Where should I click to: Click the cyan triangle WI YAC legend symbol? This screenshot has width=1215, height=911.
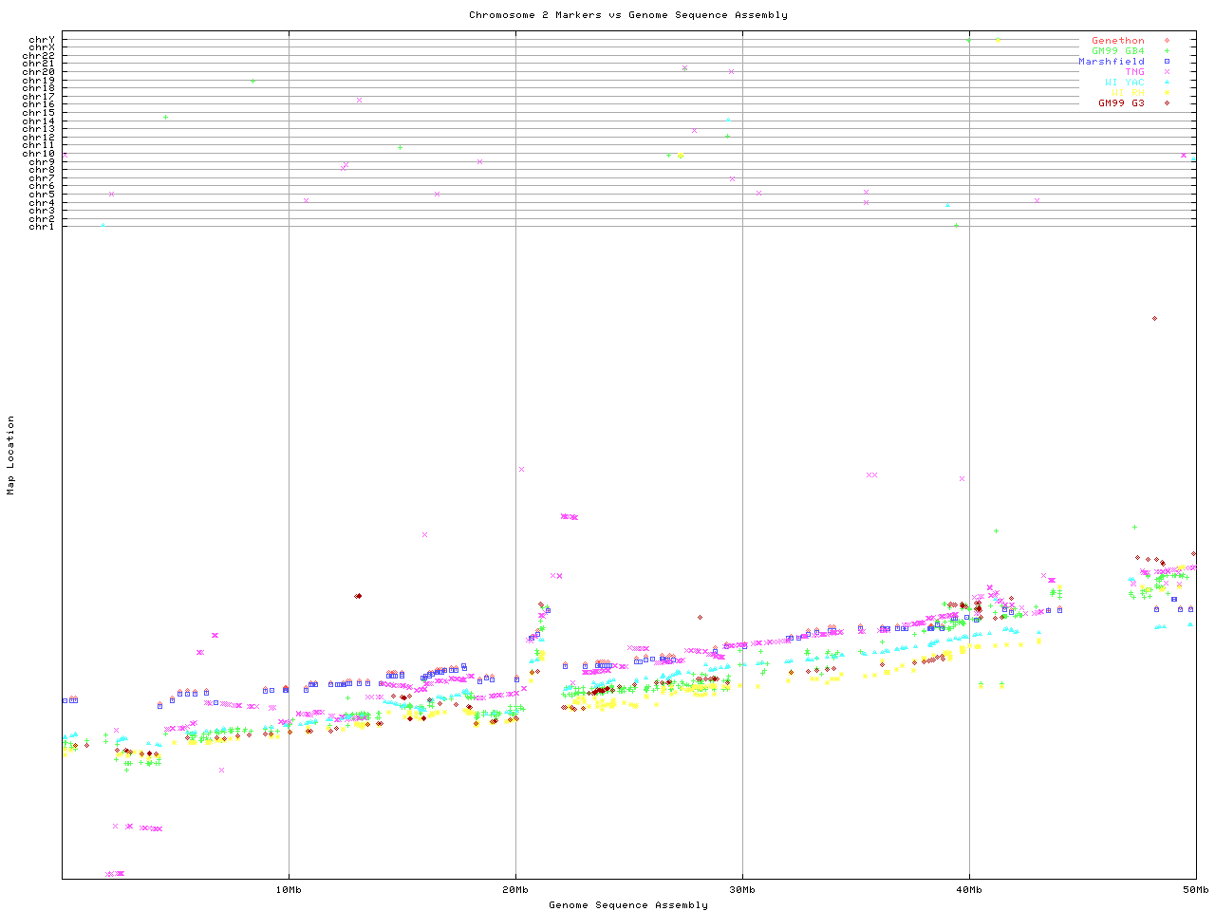pyautogui.click(x=1167, y=83)
